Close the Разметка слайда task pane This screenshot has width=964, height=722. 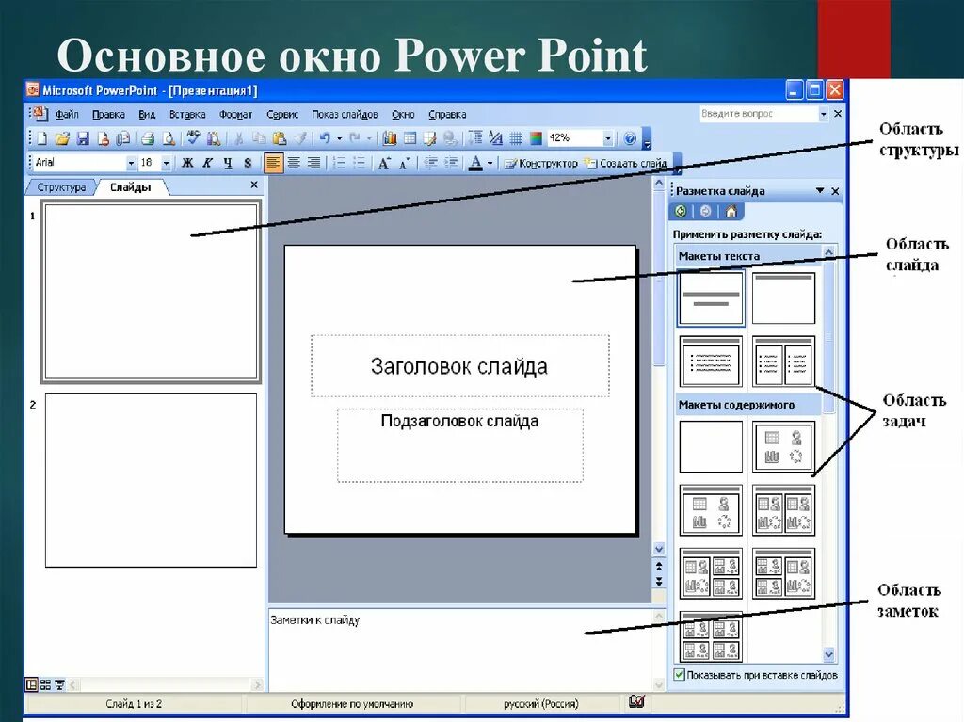(x=835, y=191)
